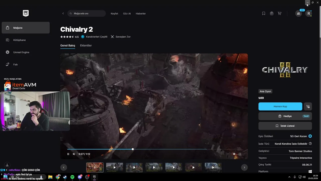Select the first highlighted media thumbnail

tap(95, 167)
